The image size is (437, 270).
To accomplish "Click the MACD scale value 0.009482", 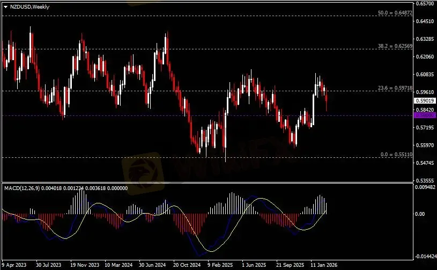I will tap(425, 187).
